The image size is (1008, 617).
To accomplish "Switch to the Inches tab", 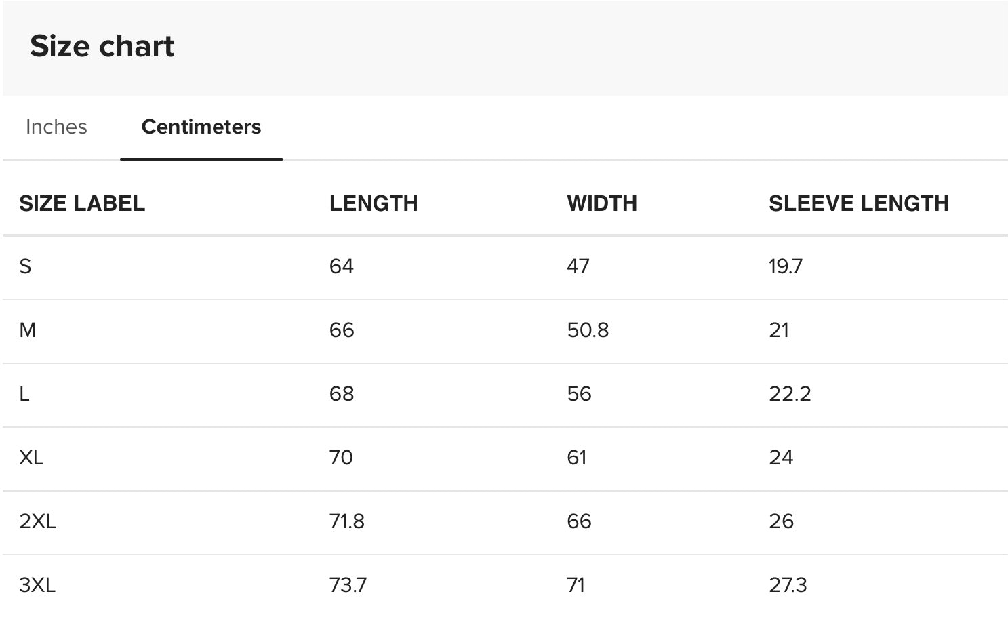I will tap(56, 127).
